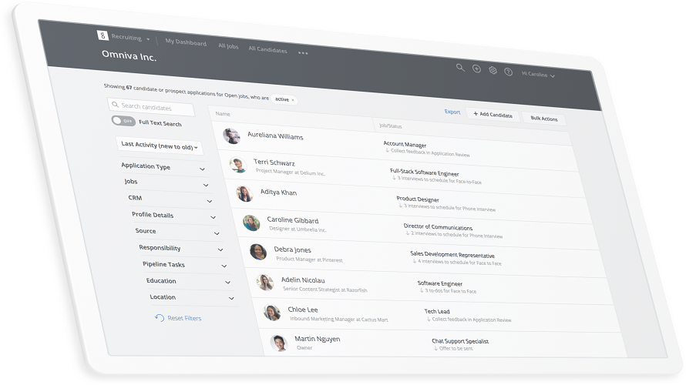The image size is (686, 385).
Task: Click Reset Filters link
Action: tap(184, 318)
